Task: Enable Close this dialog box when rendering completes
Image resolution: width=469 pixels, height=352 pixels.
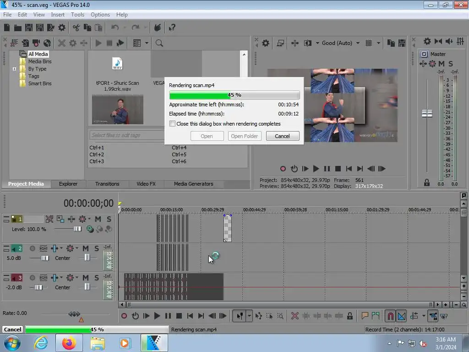Action: [x=172, y=124]
